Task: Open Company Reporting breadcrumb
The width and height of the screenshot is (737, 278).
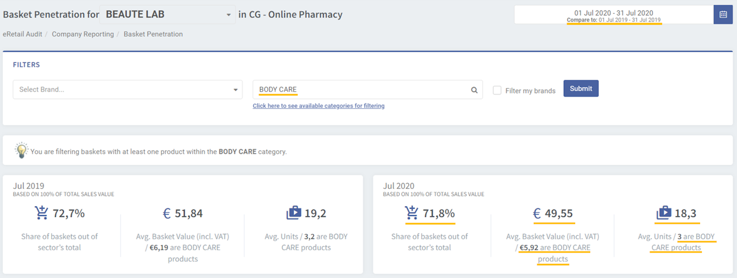Action: point(83,34)
